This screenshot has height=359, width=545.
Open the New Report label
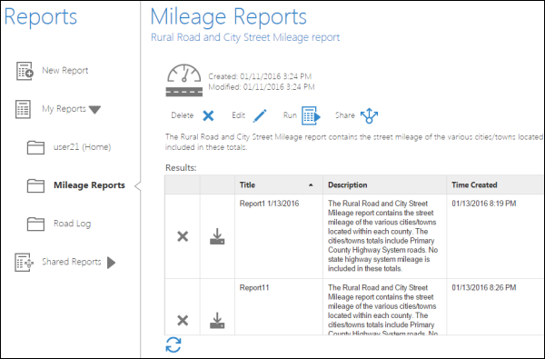pos(65,70)
